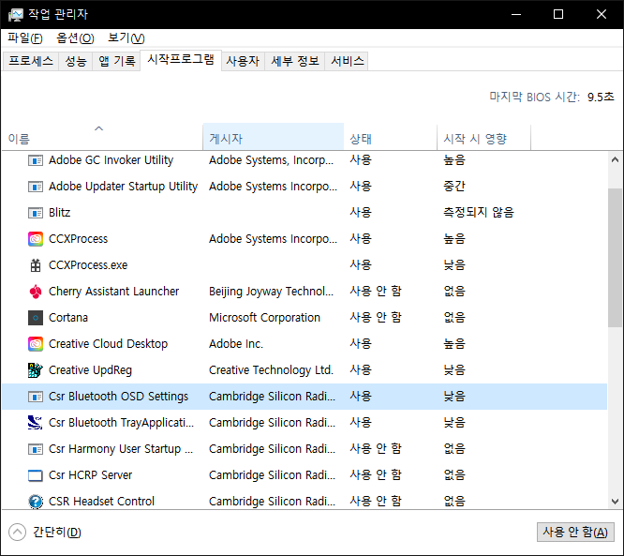The image size is (624, 556).
Task: Click the vertical scrollbar thumb
Action: point(615,258)
